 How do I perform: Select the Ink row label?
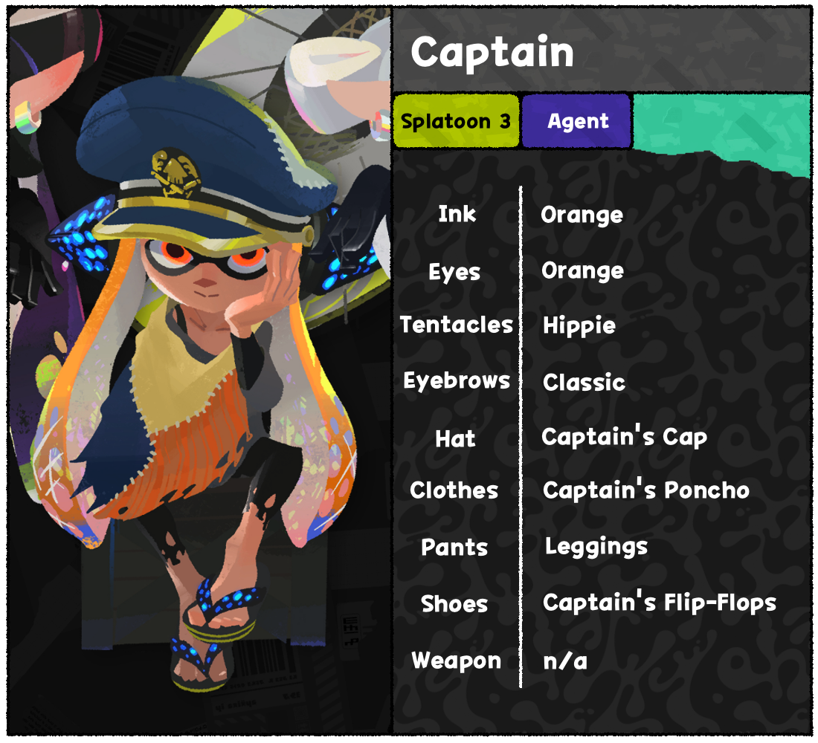pos(457,214)
